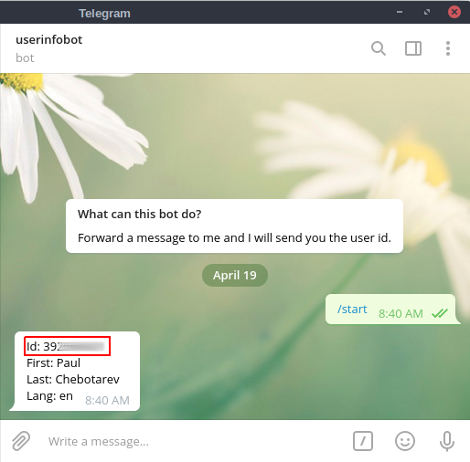Image resolution: width=470 pixels, height=462 pixels.
Task: Restore the Telegram window size
Action: coord(427,12)
